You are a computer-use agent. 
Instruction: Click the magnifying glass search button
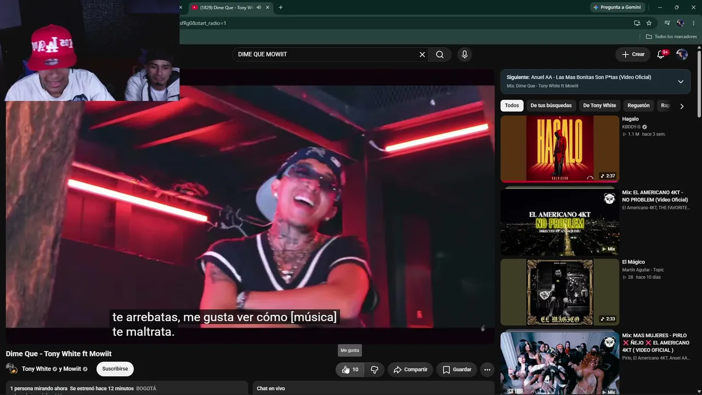point(440,54)
